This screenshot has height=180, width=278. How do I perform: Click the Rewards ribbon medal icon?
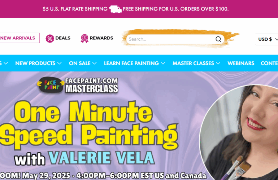coord(84,39)
